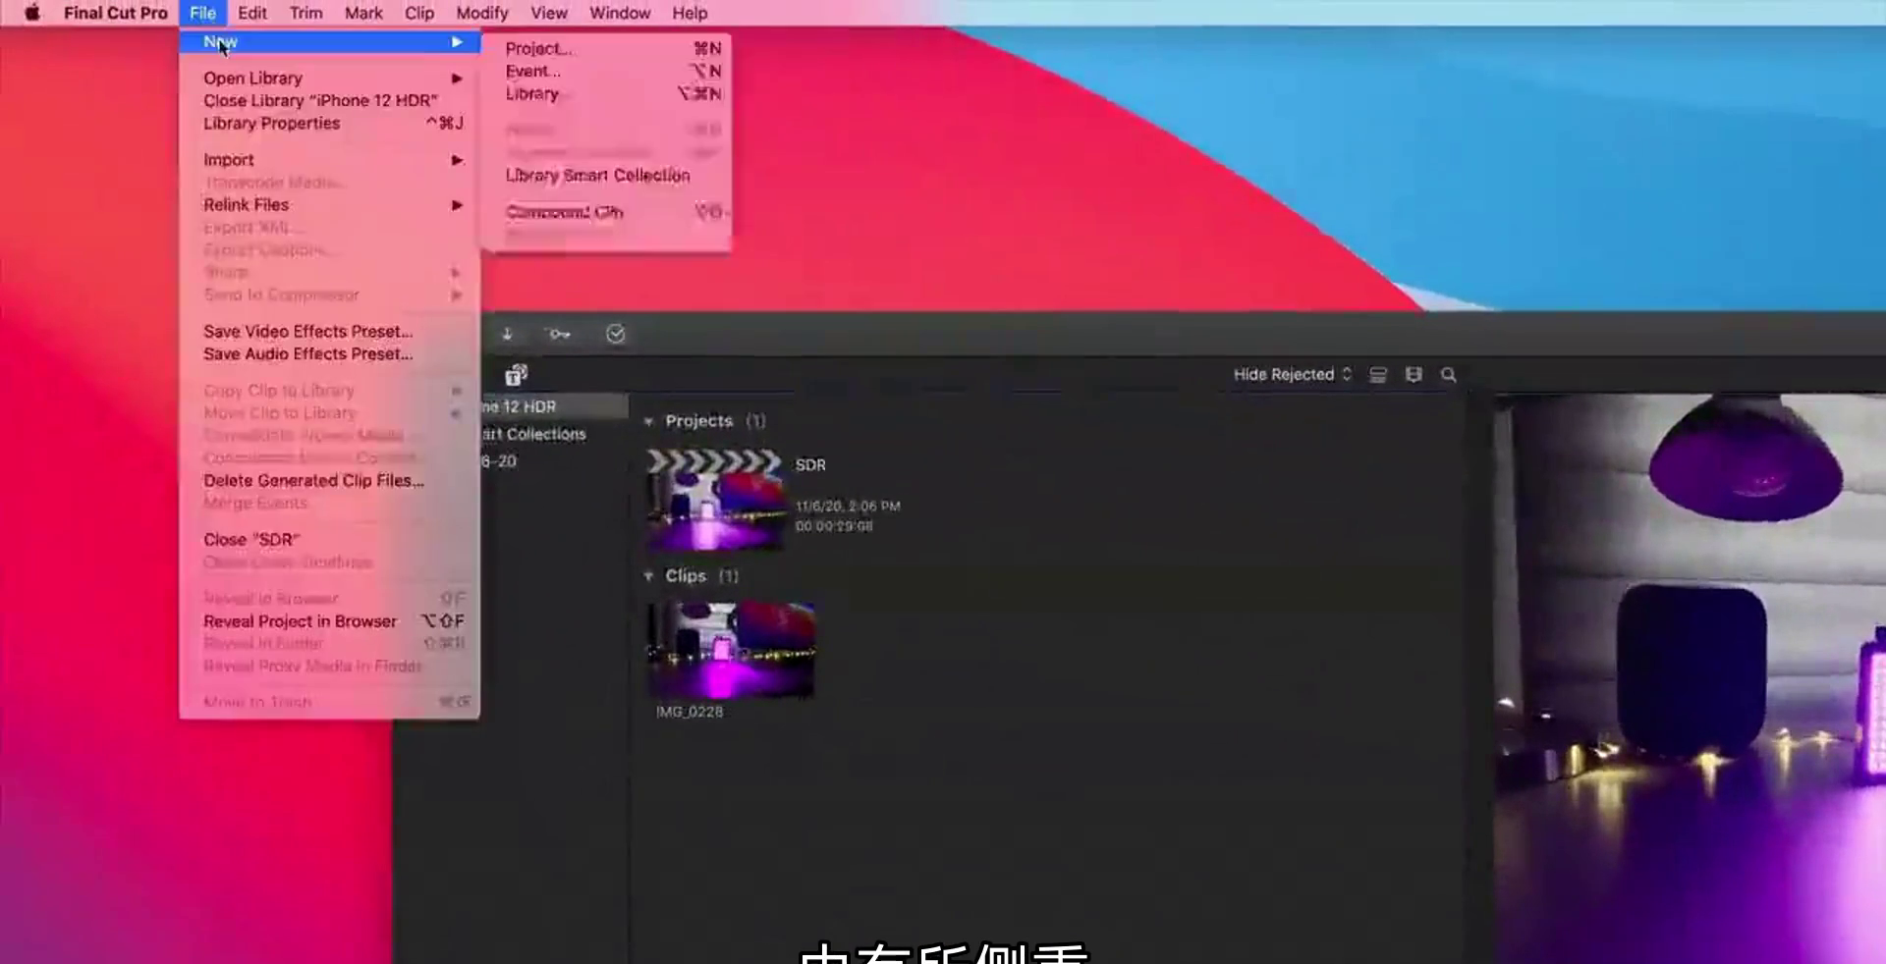1886x964 pixels.
Task: Open the Mark menu
Action: 363,13
